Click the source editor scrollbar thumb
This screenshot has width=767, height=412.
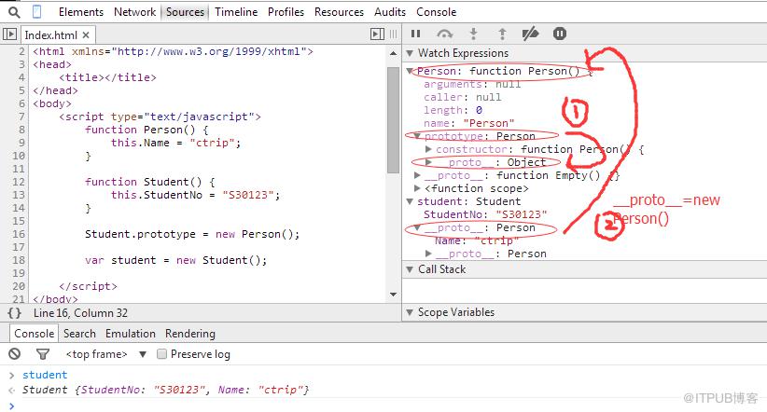point(393,119)
